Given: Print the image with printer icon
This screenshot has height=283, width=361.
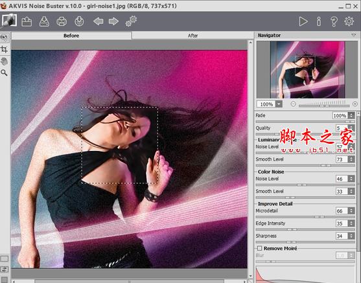Looking at the screenshot, I should click(x=62, y=21).
